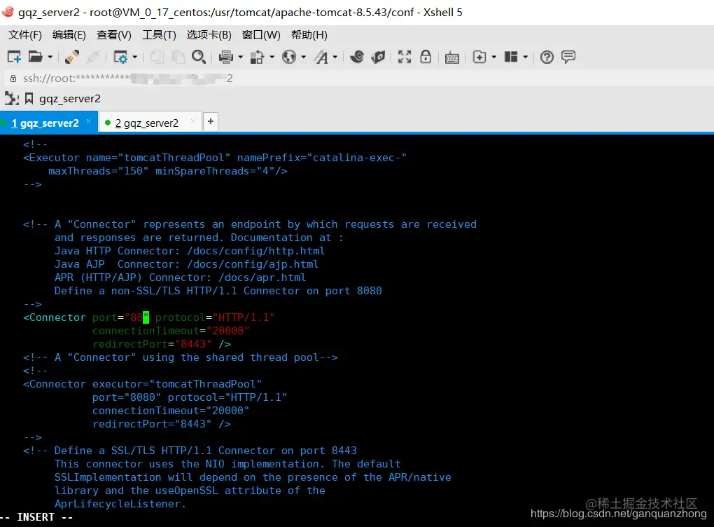Click the -- INSERT -- mode indicator
This screenshot has width=714, height=527.
click(x=37, y=517)
